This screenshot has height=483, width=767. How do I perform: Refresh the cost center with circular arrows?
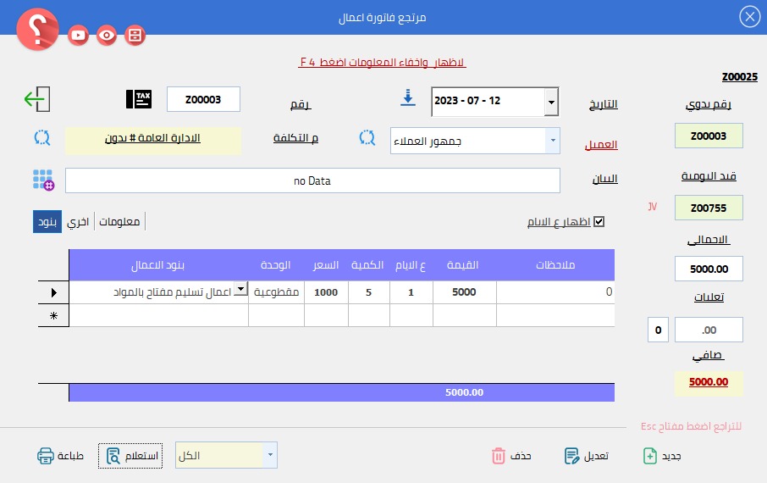point(42,137)
